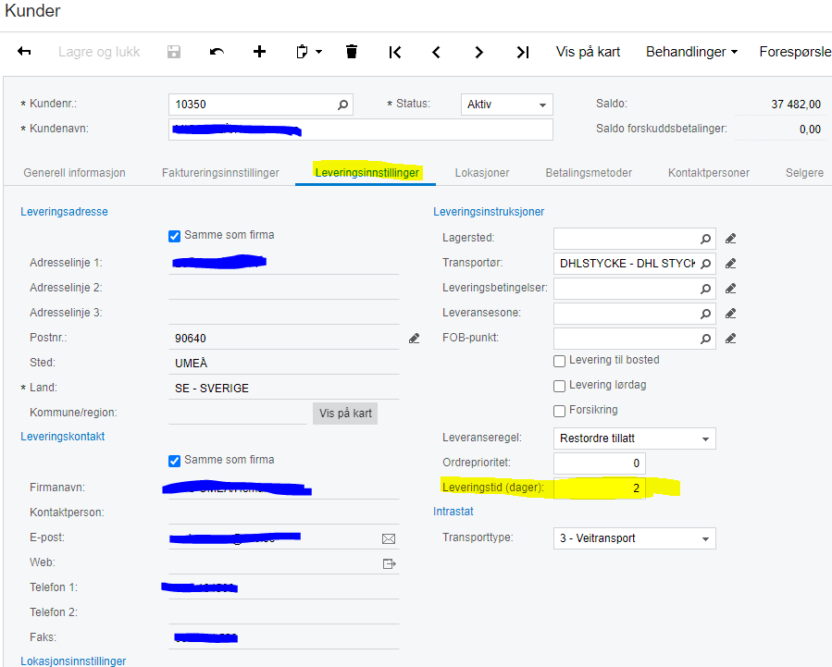The image size is (832, 667).
Task: Expand the clipboard dropdown arrow
Action: [x=319, y=52]
